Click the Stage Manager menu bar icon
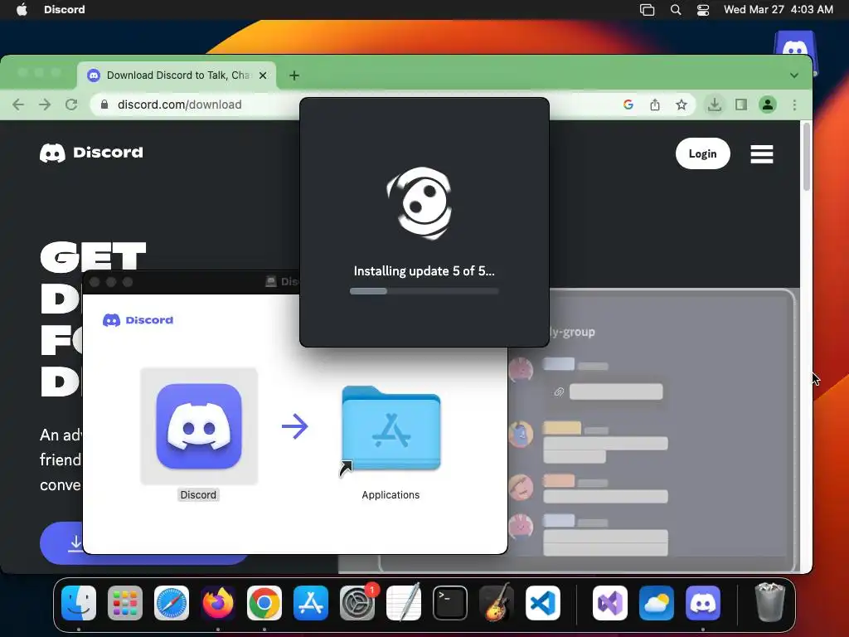Image resolution: width=849 pixels, height=637 pixels. [647, 9]
